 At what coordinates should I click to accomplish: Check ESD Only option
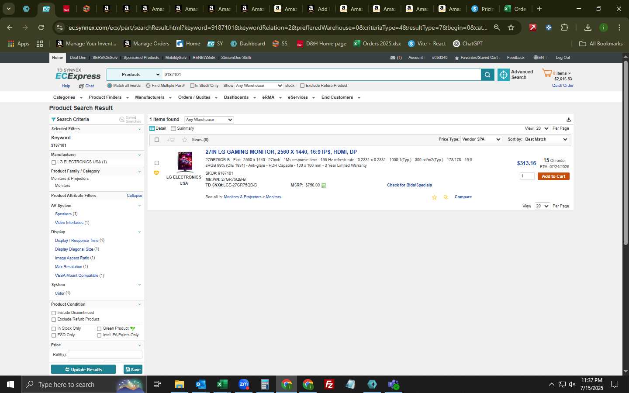tap(54, 335)
